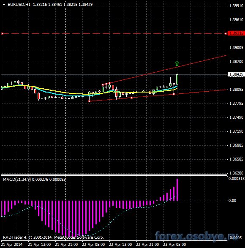Click the current price label 1.38429

(236, 74)
